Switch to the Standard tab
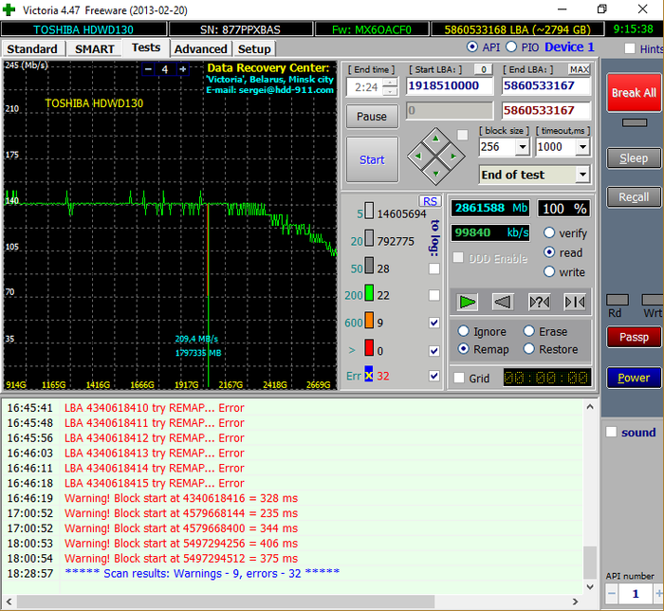The width and height of the screenshot is (664, 611). click(x=32, y=49)
